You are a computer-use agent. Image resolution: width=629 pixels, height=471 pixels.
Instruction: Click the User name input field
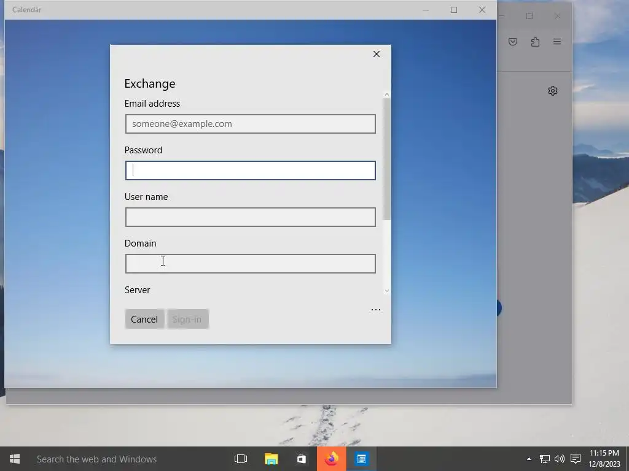pos(251,217)
